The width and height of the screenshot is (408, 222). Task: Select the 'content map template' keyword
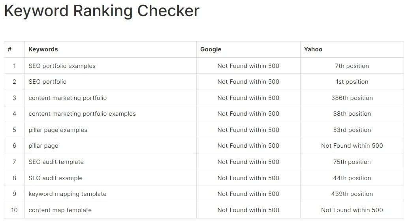60,210
